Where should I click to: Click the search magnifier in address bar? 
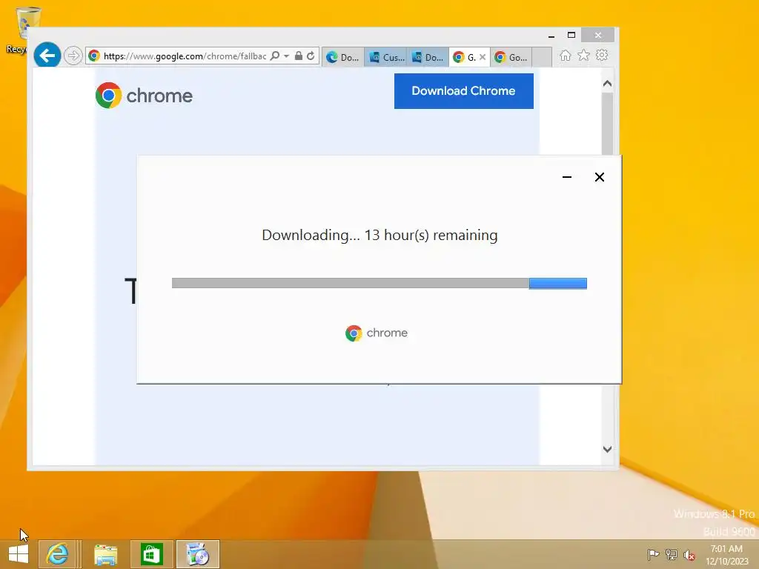(x=275, y=56)
